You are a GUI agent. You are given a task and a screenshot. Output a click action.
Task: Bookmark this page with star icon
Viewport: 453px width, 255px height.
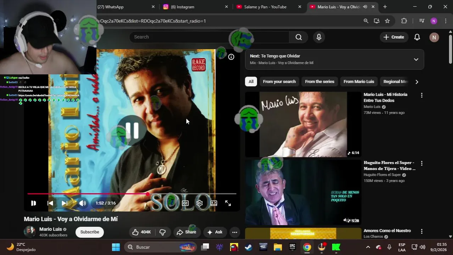387,21
